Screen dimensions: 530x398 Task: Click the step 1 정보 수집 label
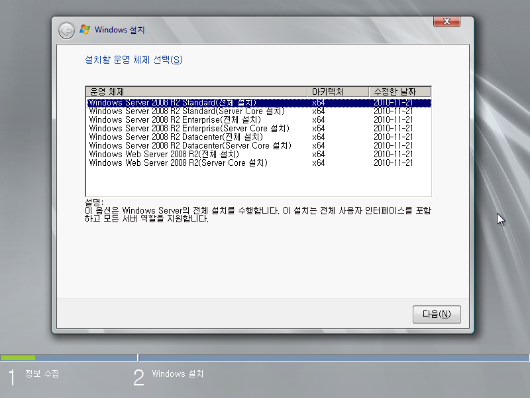click(42, 373)
